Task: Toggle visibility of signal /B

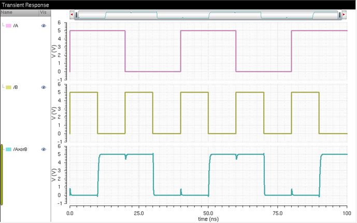Action: (x=44, y=87)
